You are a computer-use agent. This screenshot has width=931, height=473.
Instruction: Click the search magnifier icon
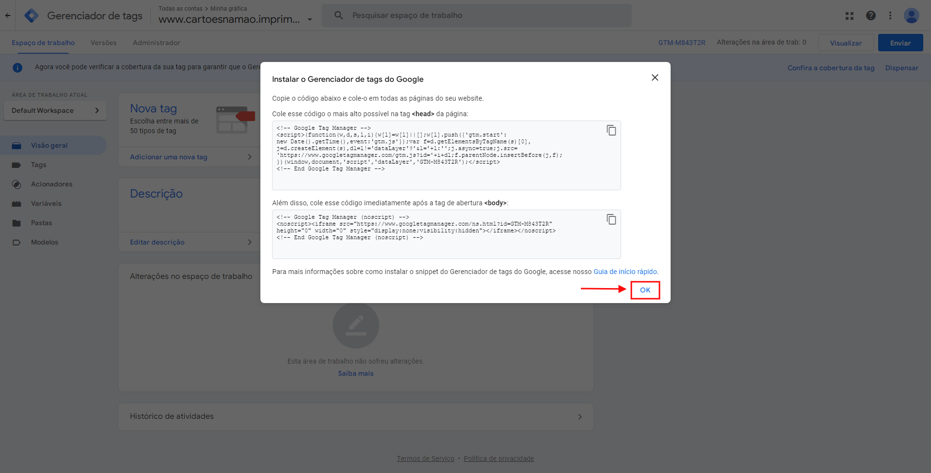point(339,15)
